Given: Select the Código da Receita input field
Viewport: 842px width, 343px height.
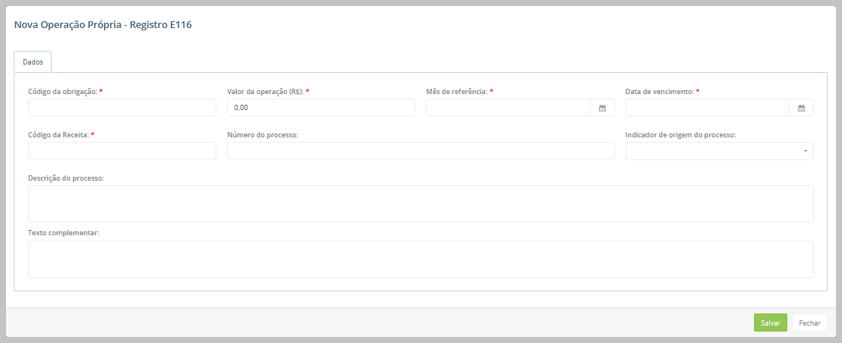Looking at the screenshot, I should [x=121, y=151].
